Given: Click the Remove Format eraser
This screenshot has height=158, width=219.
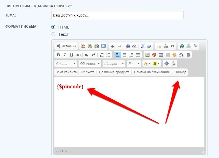Looking at the screenshot, I should [149, 46].
